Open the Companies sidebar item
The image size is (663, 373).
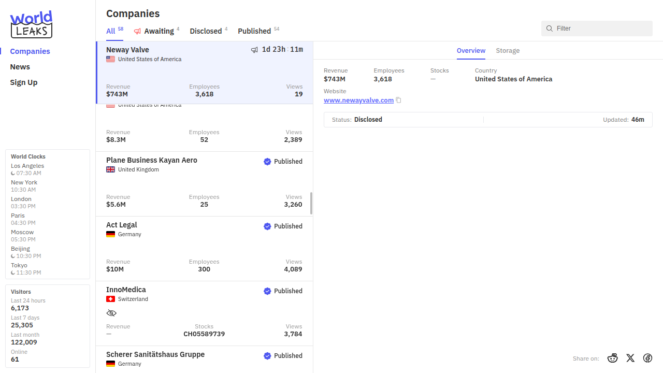(30, 51)
